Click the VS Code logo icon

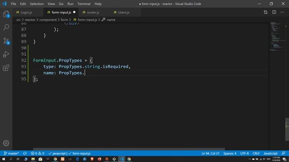pos(5,4)
